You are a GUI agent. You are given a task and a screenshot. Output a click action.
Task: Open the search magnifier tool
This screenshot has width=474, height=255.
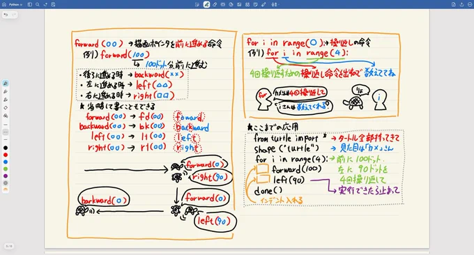(x=38, y=5)
